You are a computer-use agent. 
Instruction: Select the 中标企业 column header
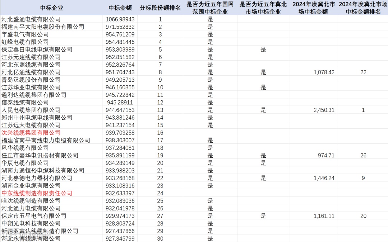(51, 8)
